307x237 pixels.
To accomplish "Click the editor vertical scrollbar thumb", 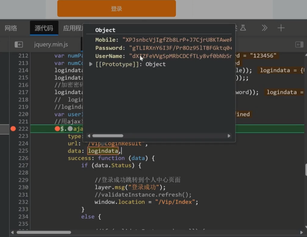I will (x=306, y=170).
